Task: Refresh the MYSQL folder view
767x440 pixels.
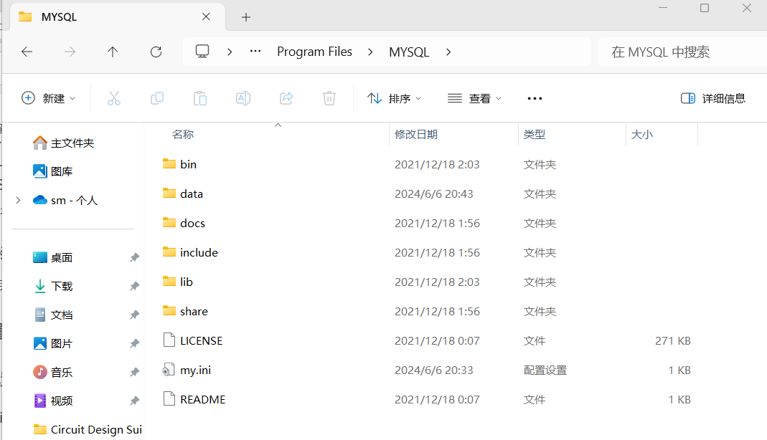Action: (156, 52)
